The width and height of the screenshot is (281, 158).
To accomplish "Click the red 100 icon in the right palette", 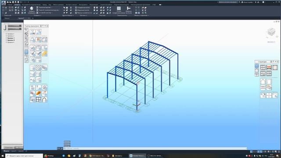I will (269, 67).
